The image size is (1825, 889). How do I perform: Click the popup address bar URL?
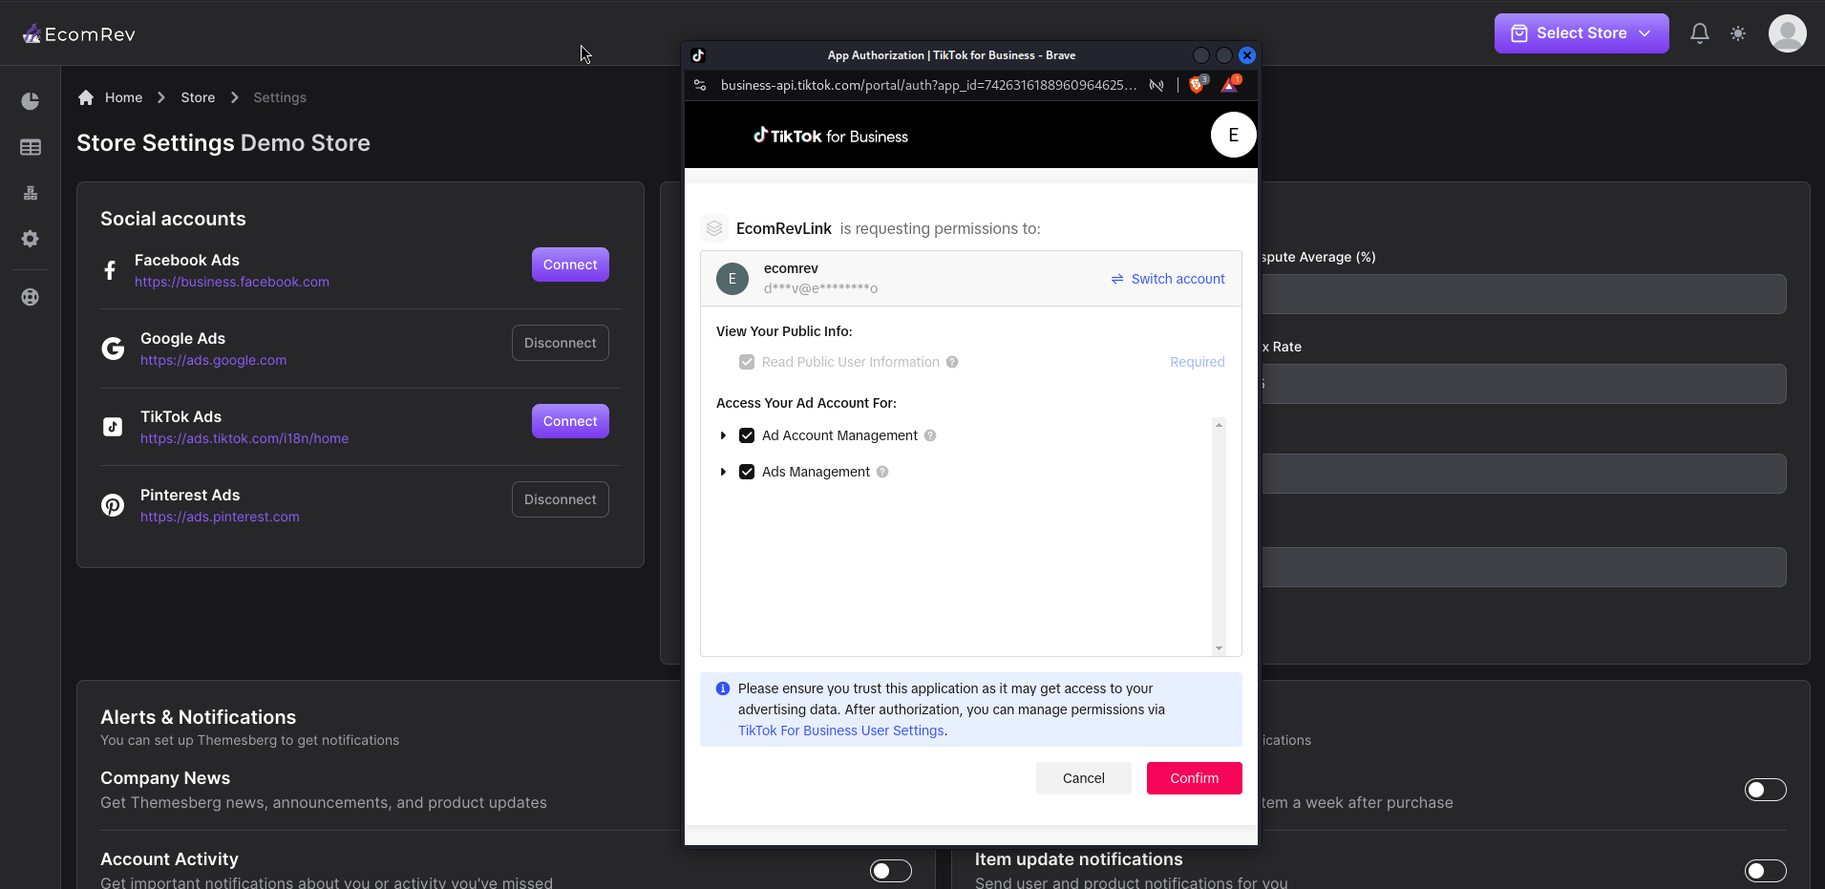click(928, 85)
